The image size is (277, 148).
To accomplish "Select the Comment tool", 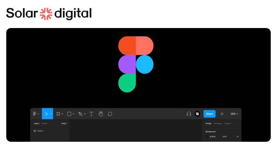I will tap(110, 114).
